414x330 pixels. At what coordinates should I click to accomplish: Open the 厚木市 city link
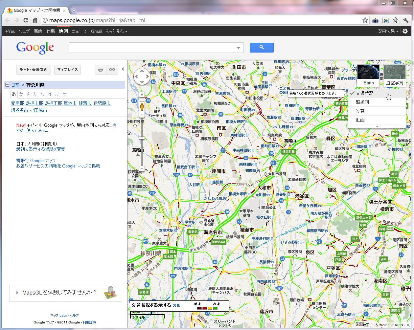70,103
